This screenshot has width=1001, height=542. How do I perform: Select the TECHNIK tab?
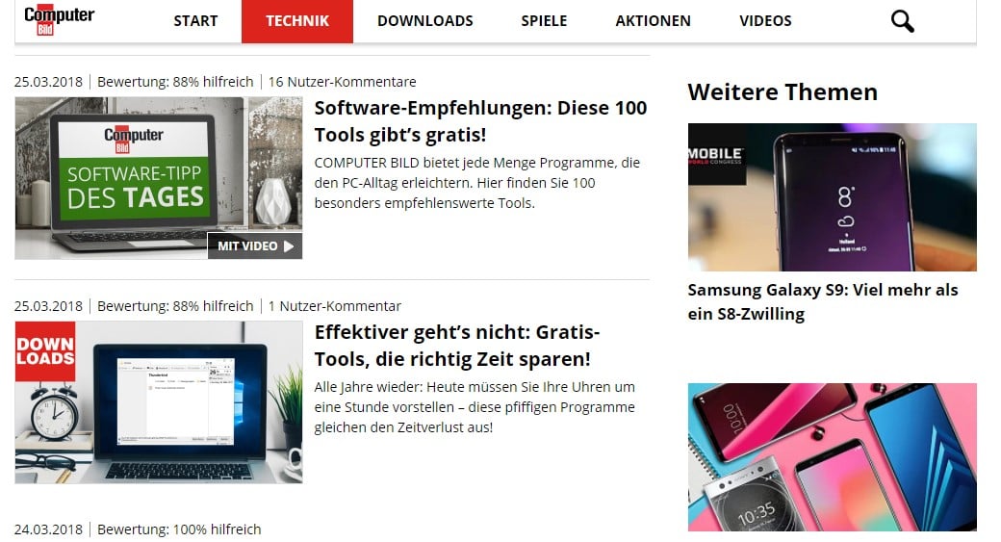tap(297, 21)
